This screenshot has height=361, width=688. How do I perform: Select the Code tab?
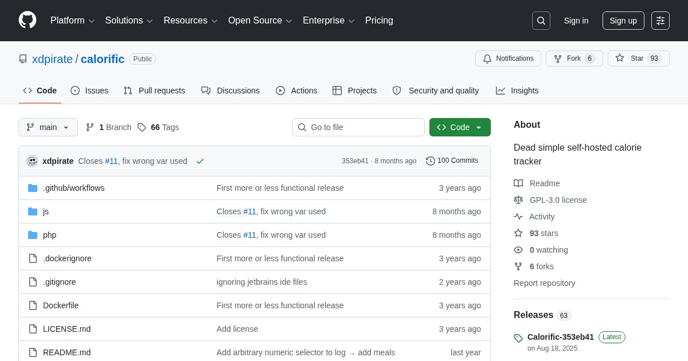click(x=40, y=91)
